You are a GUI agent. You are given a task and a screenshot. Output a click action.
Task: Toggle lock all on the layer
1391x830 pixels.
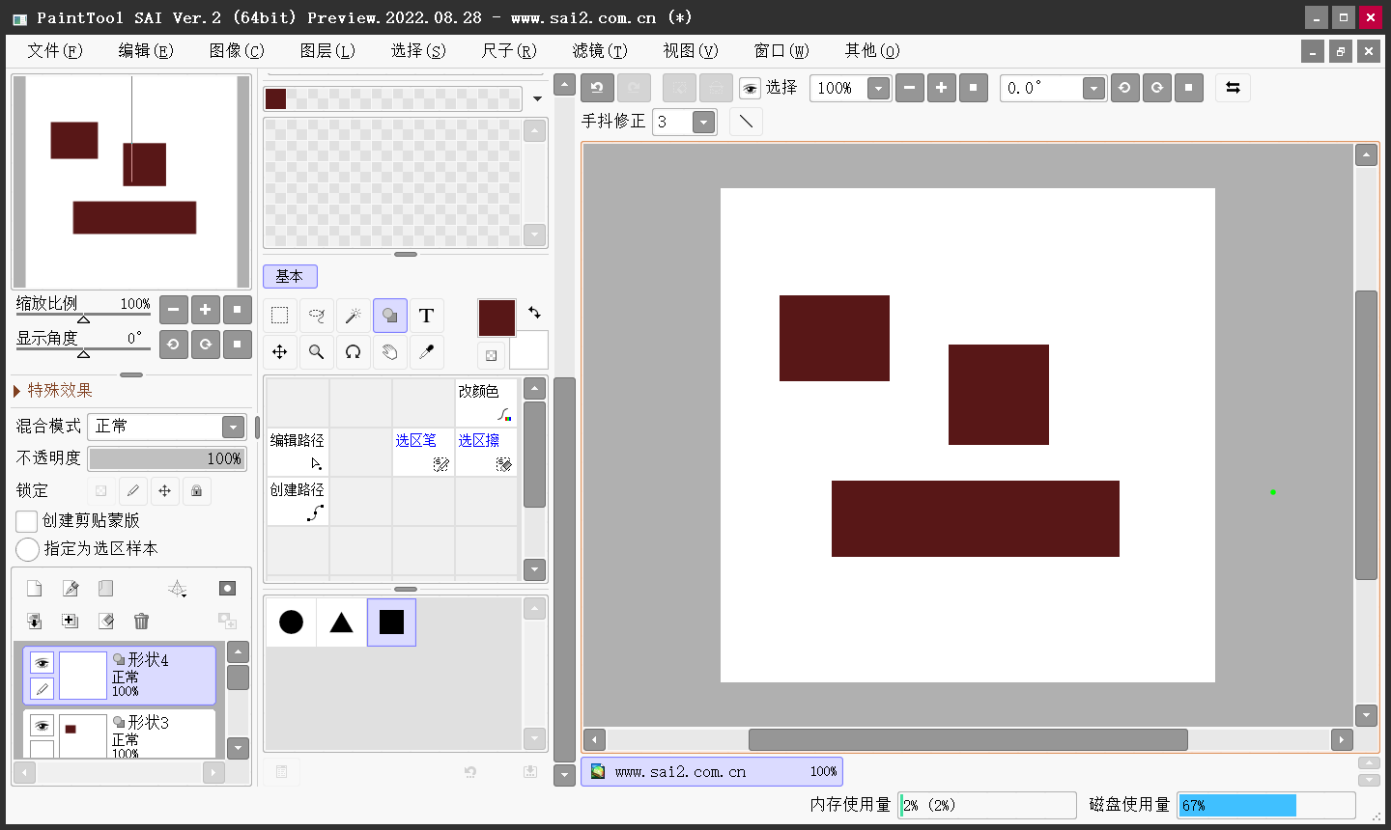[196, 491]
